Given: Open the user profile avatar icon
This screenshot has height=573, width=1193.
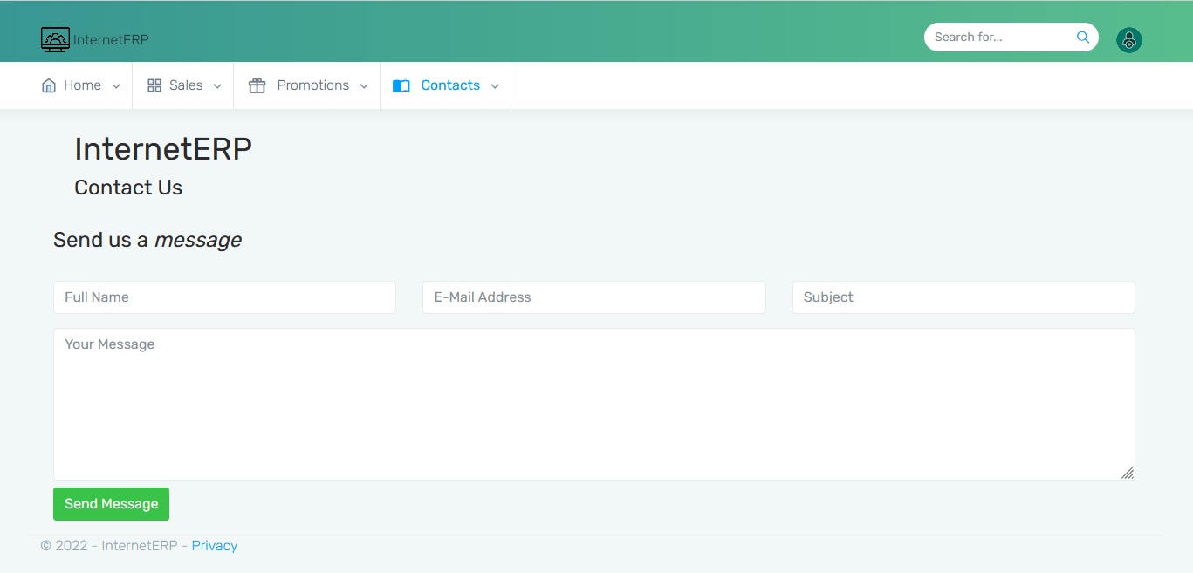Looking at the screenshot, I should pyautogui.click(x=1129, y=40).
